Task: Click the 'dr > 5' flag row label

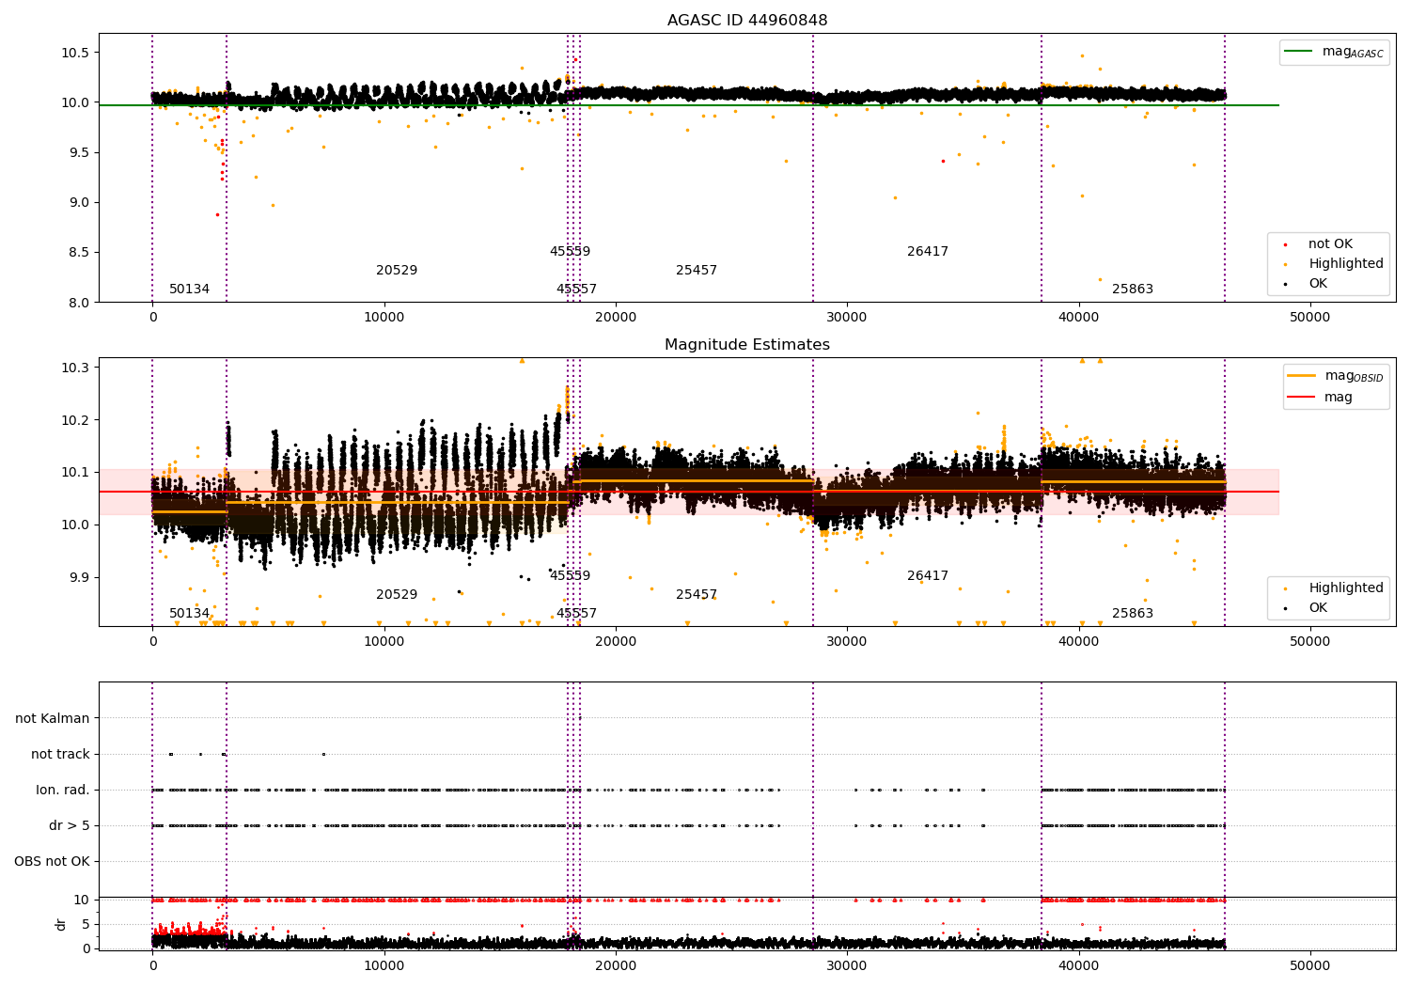Action: [x=70, y=826]
